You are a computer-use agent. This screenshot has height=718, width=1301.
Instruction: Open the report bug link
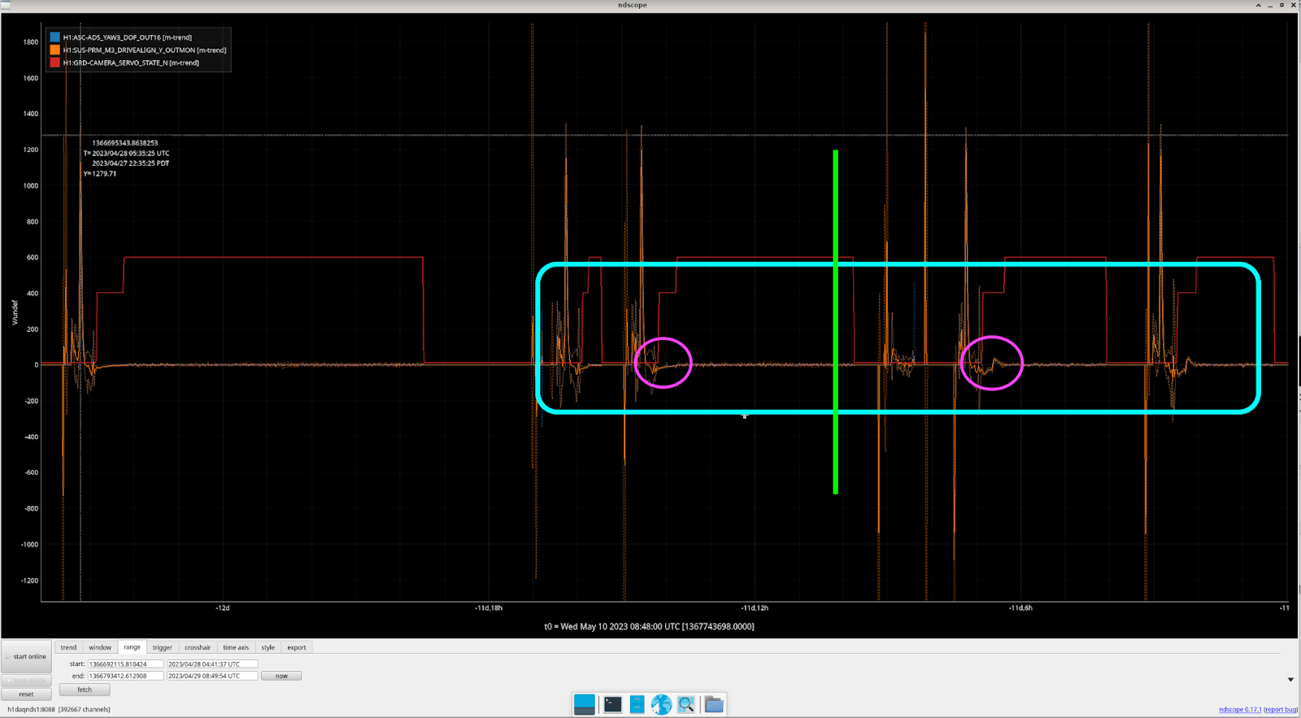click(1281, 710)
